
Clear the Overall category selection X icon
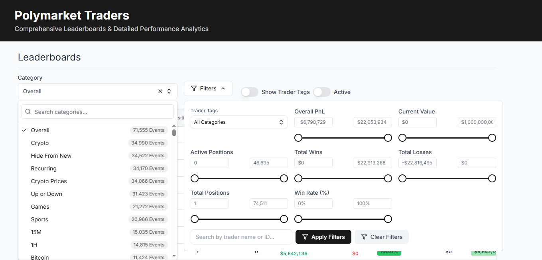click(x=160, y=91)
